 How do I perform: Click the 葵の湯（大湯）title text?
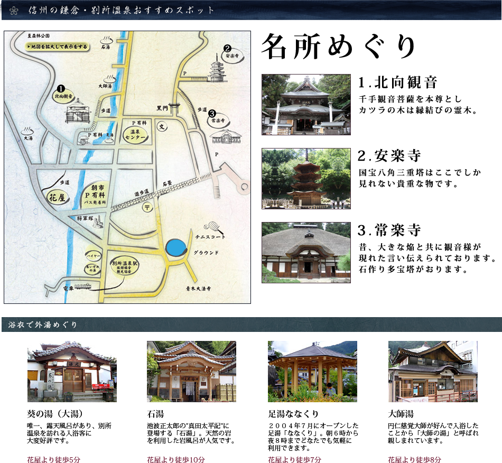pyautogui.click(x=55, y=414)
